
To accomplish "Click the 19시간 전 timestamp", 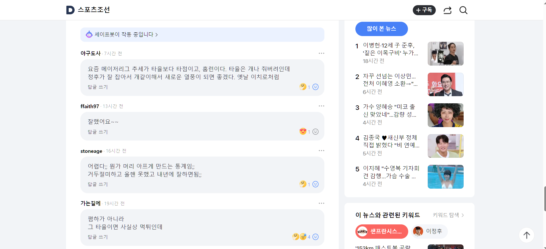I will point(114,203).
